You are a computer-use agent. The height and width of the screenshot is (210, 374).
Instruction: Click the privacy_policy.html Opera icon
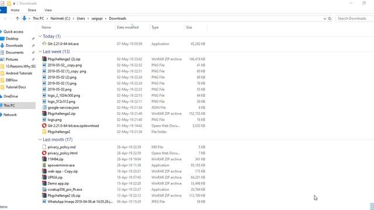point(44,153)
